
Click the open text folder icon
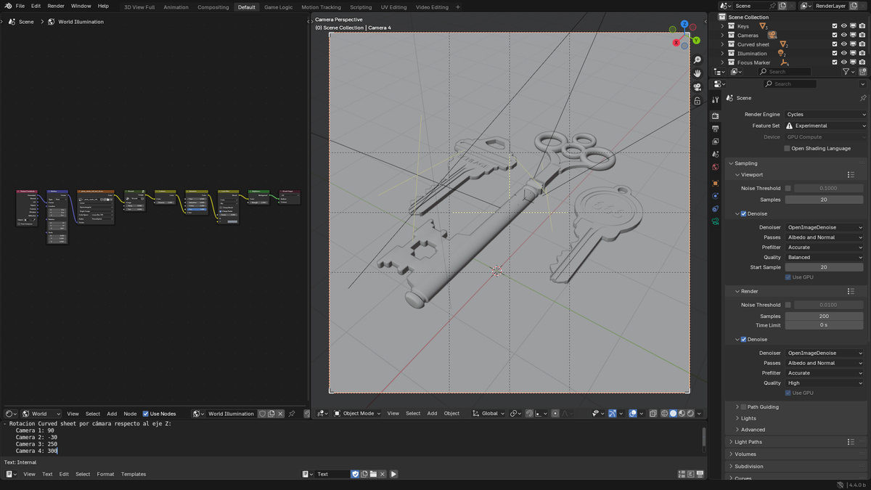pyautogui.click(x=373, y=474)
